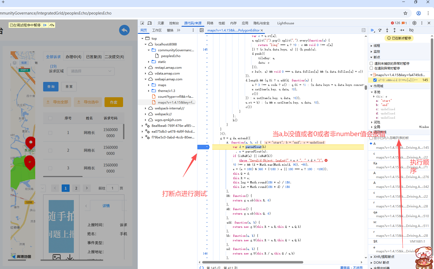Expand the XHR/提取断点 section
The height and width of the screenshot is (269, 434).
click(371, 257)
